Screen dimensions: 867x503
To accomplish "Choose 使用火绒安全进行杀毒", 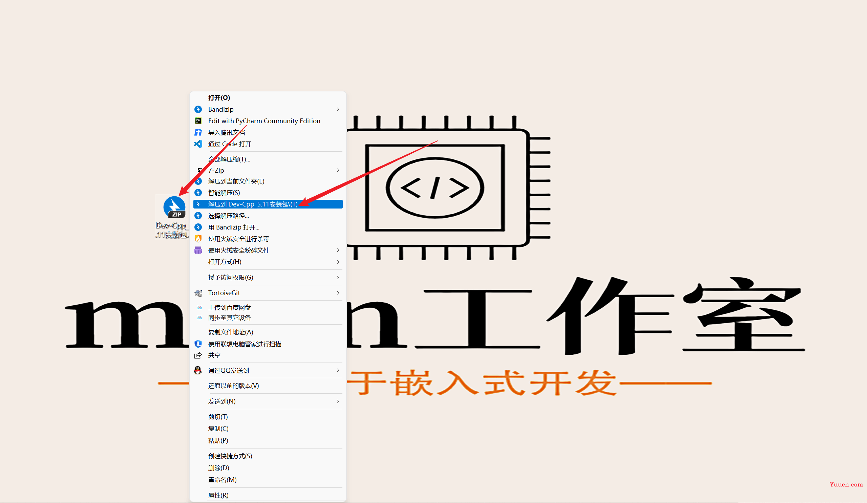I will [268, 239].
